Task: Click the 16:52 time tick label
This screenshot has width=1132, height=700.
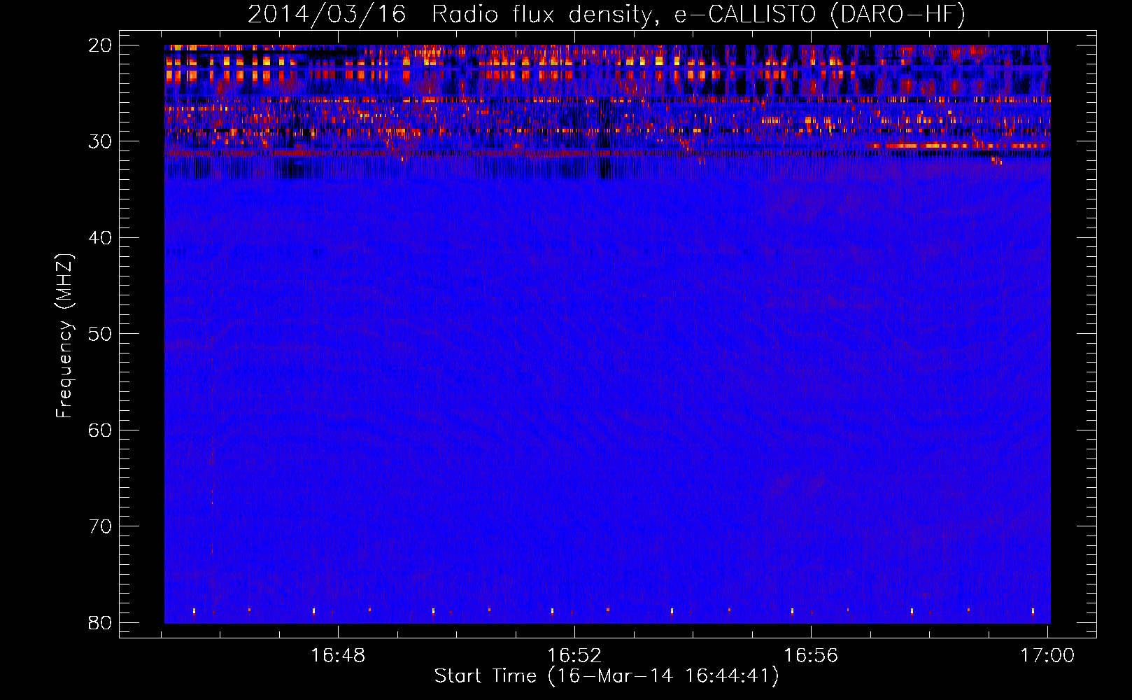Action: click(574, 656)
